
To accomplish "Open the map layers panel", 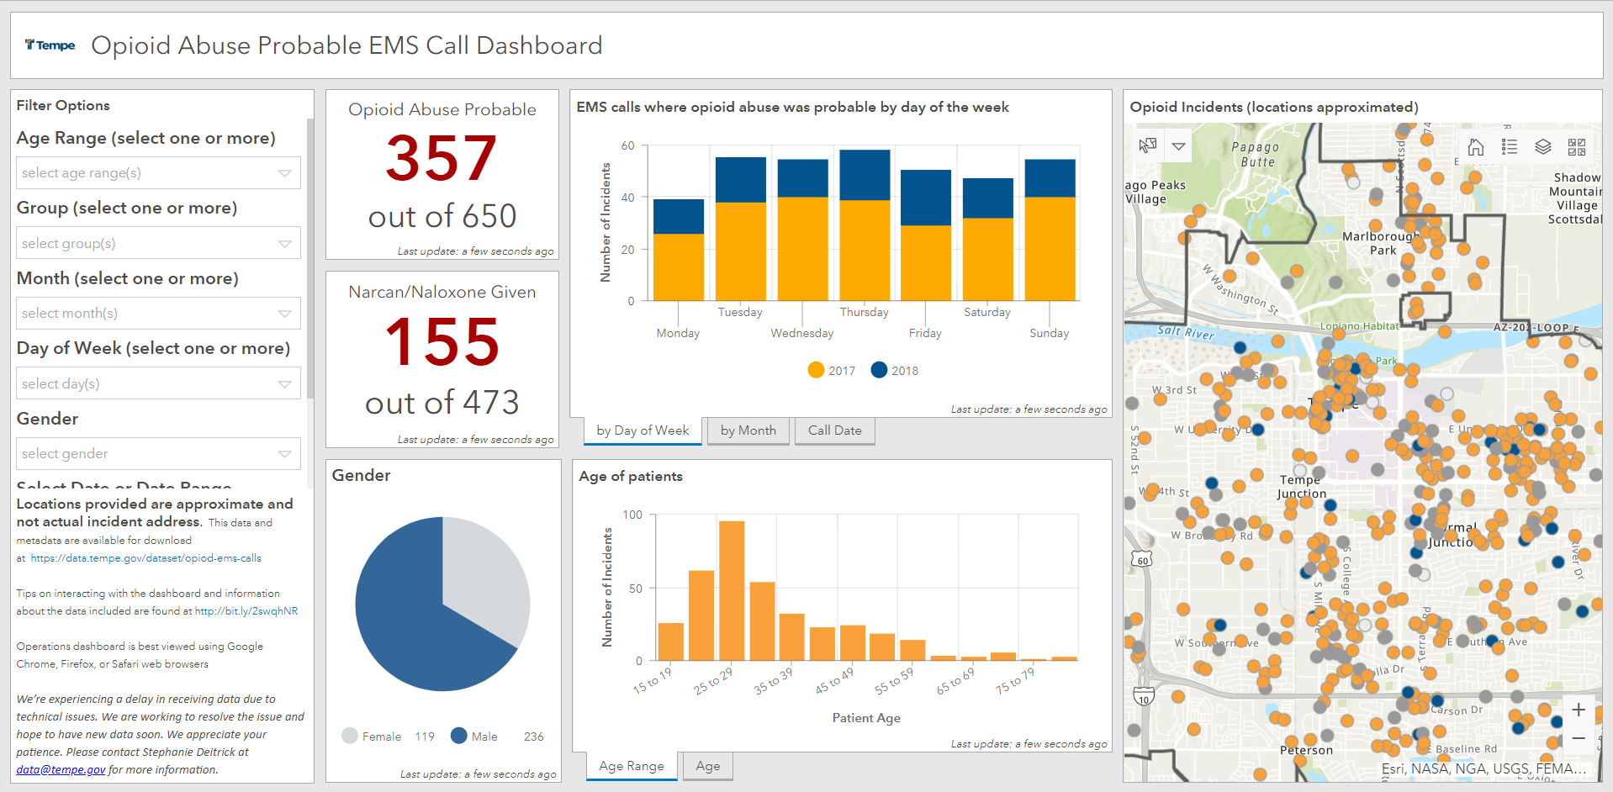I will point(1543,147).
